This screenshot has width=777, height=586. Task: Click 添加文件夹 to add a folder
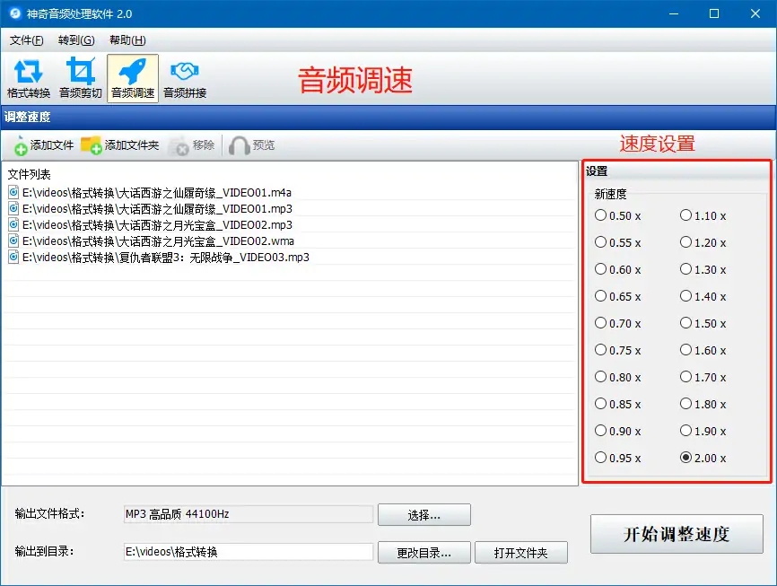[119, 145]
